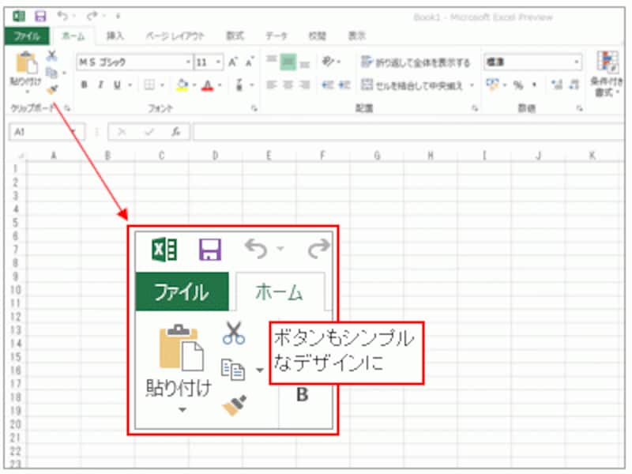Switch to the 表示 tab
Viewport: 632px width, 474px height.
click(357, 36)
